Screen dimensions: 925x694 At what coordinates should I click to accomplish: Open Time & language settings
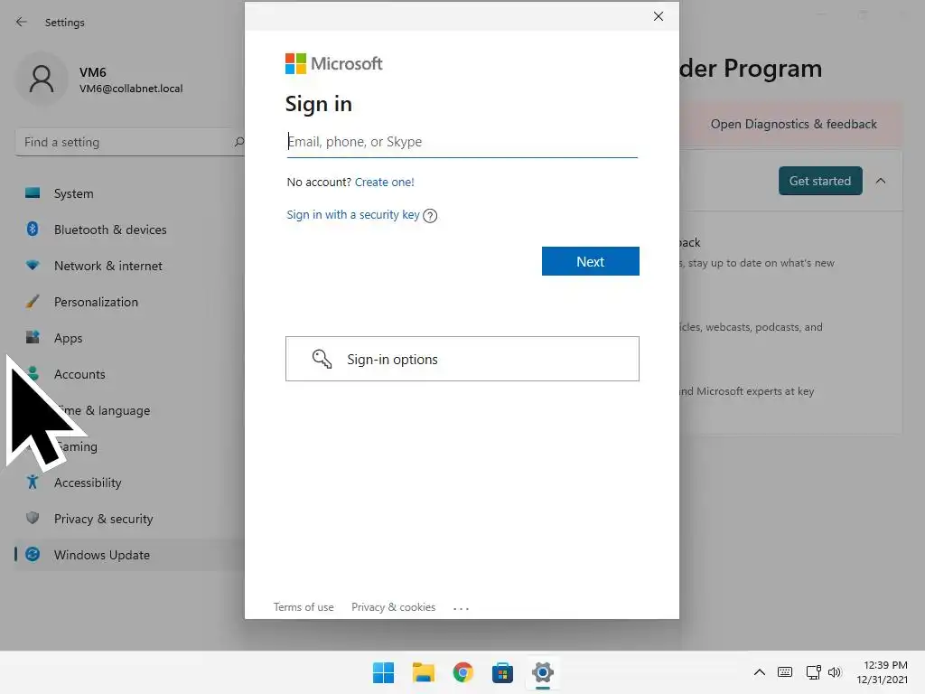[101, 411]
